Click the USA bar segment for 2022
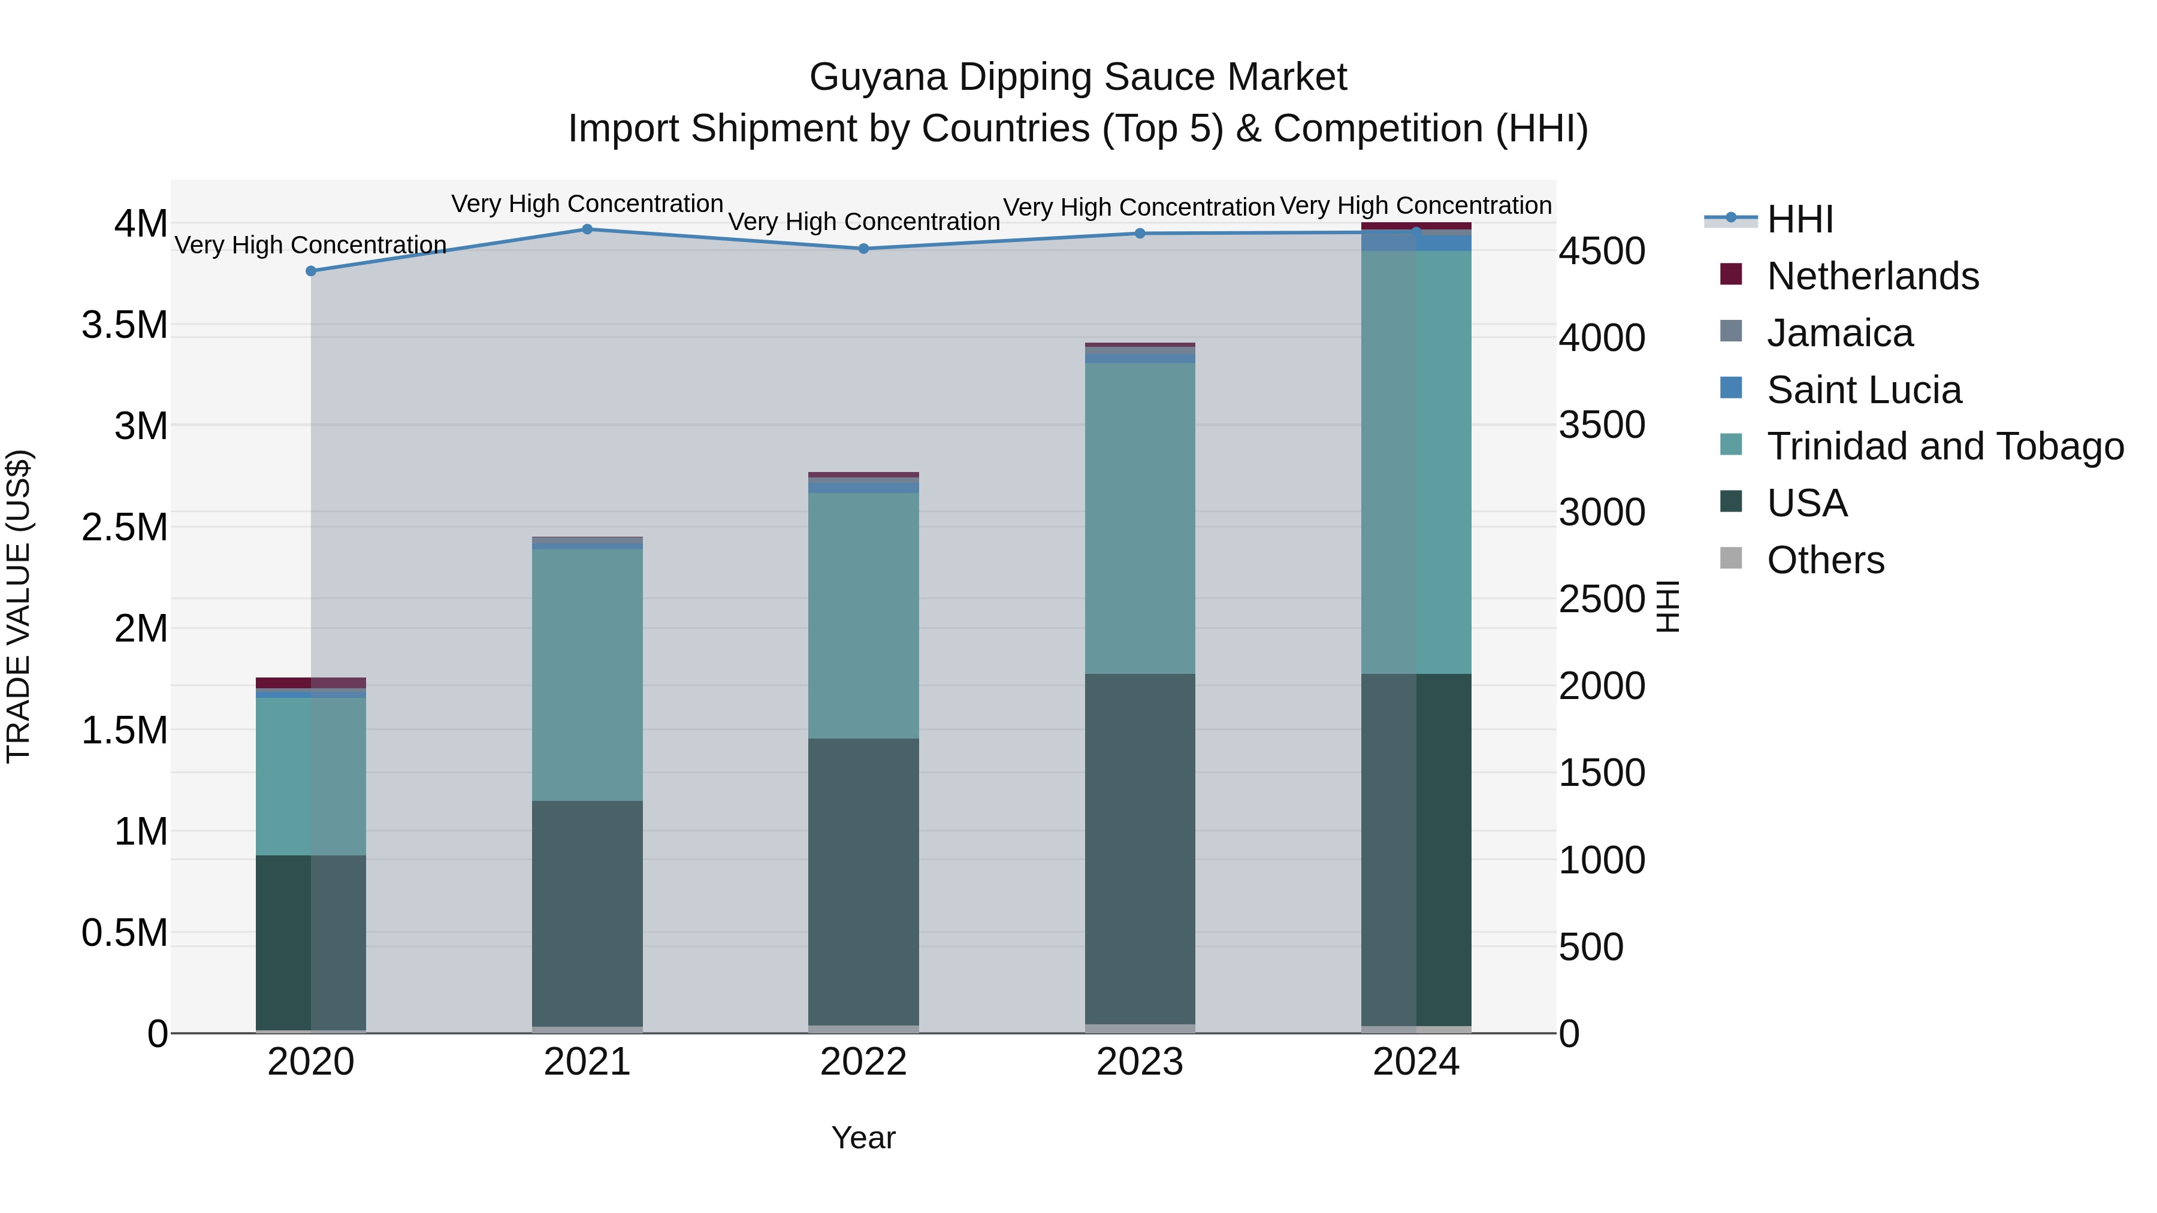Image resolution: width=2157 pixels, height=1213 pixels. pyautogui.click(x=863, y=882)
